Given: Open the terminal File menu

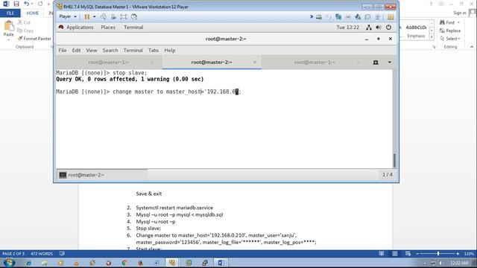Looking at the screenshot, I should (63, 51).
